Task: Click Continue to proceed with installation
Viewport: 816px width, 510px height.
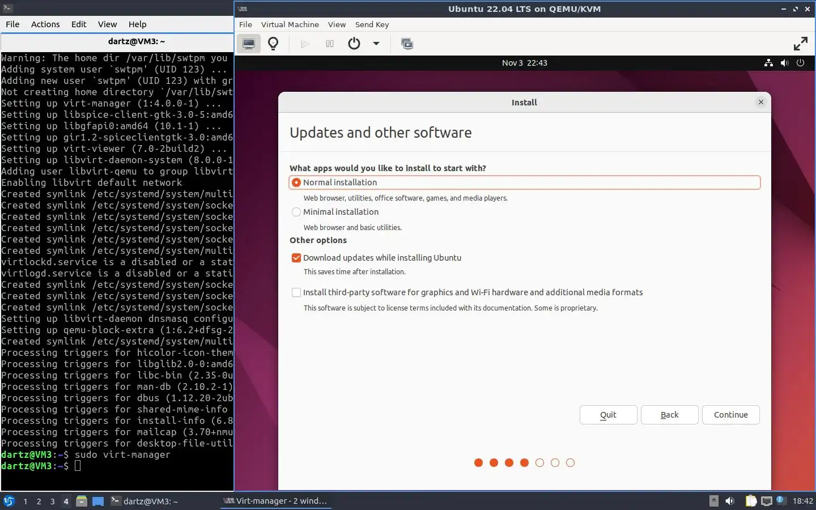Action: coord(730,415)
